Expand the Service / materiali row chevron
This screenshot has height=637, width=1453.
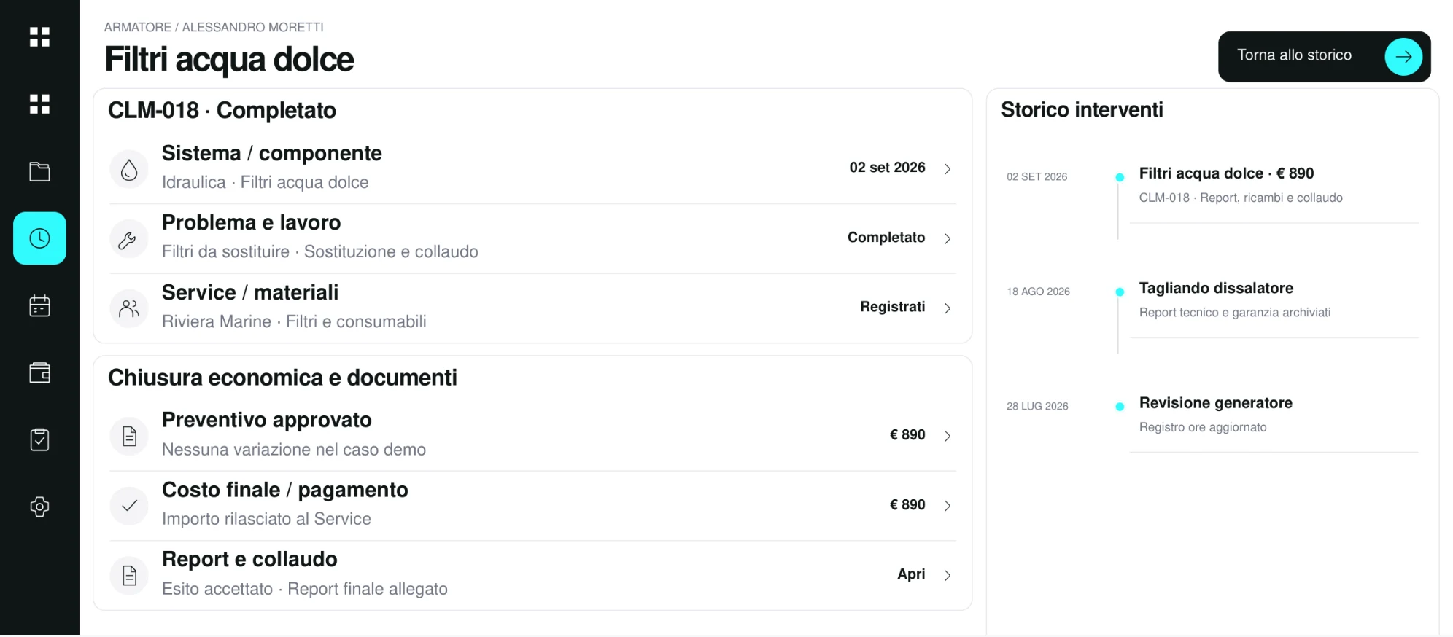pyautogui.click(x=948, y=308)
